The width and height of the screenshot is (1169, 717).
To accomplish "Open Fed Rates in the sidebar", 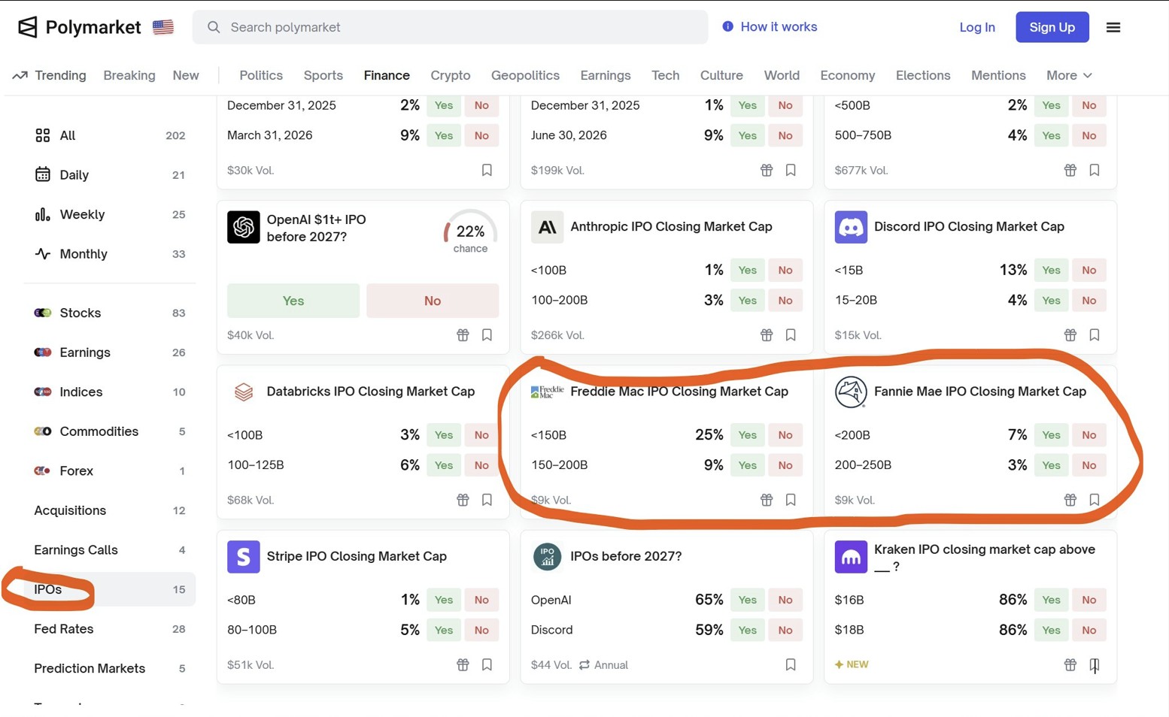I will (110, 629).
